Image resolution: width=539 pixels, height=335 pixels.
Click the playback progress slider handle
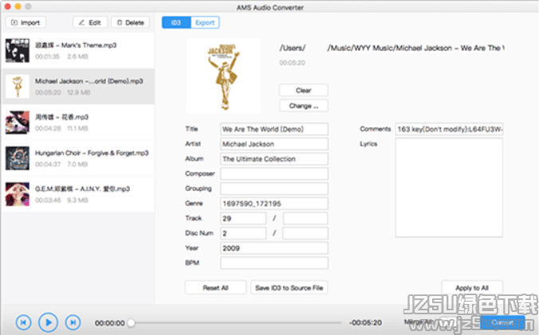131,322
